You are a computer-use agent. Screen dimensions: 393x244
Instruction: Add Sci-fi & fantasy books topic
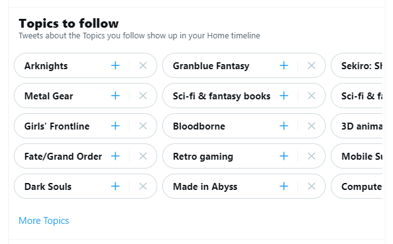(x=284, y=96)
